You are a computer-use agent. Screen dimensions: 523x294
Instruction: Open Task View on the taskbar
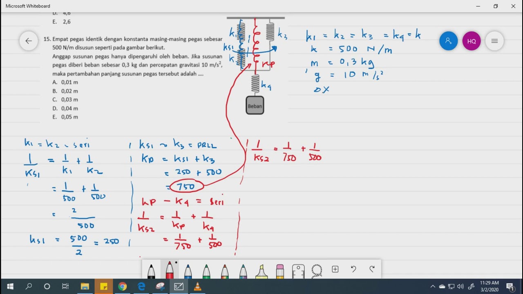pyautogui.click(x=65, y=286)
